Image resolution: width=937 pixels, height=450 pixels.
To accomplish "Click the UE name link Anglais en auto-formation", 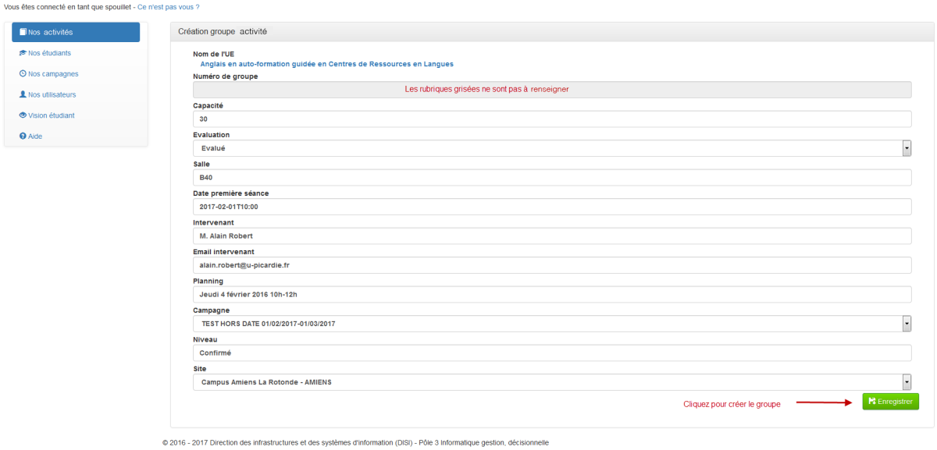I will click(326, 64).
